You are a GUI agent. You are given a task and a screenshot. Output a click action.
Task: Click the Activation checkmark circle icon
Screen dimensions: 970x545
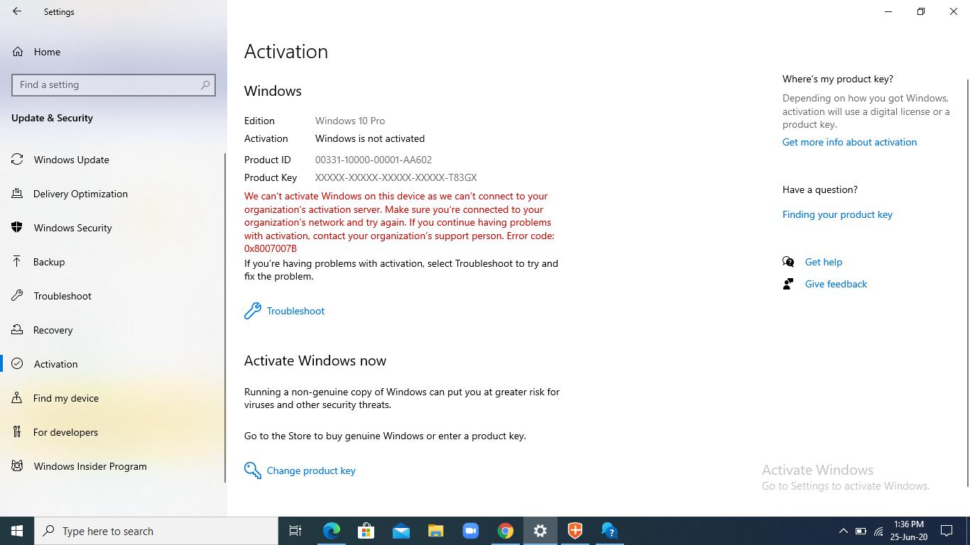pyautogui.click(x=17, y=364)
